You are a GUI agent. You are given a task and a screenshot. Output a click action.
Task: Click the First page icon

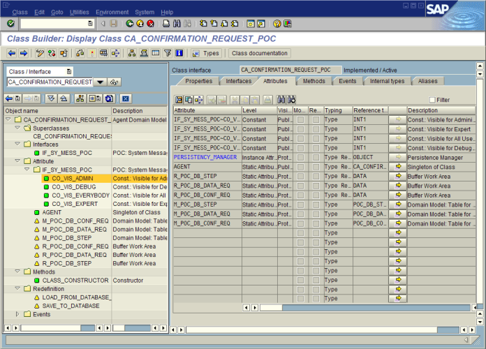pos(203,24)
